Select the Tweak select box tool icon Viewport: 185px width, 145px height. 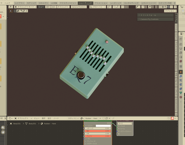click(11, 11)
